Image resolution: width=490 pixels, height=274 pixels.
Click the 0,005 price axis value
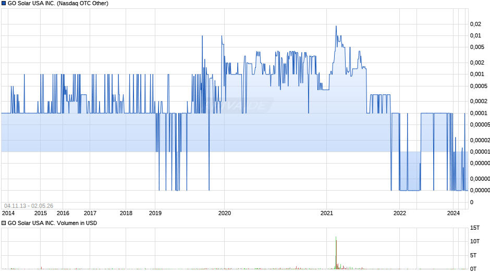tap(477, 47)
